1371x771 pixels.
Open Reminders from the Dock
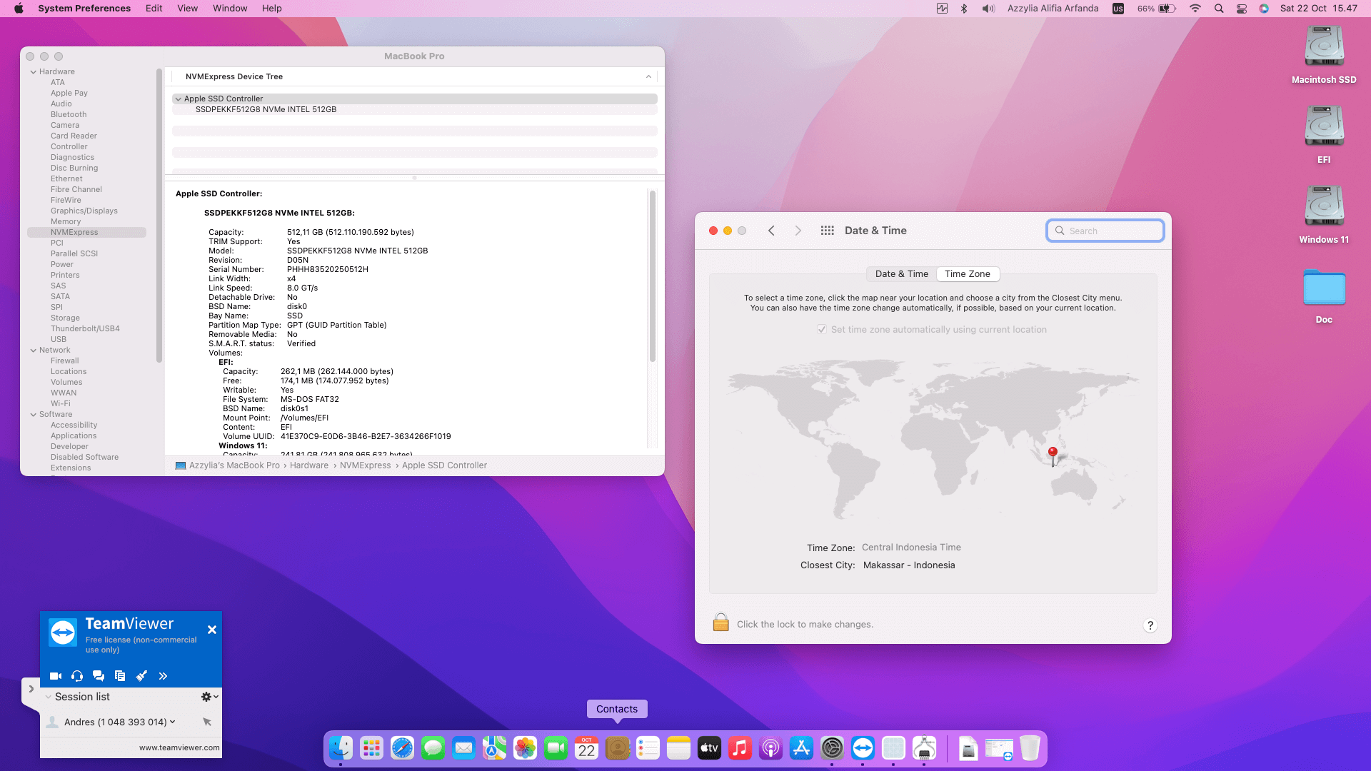coord(648,748)
